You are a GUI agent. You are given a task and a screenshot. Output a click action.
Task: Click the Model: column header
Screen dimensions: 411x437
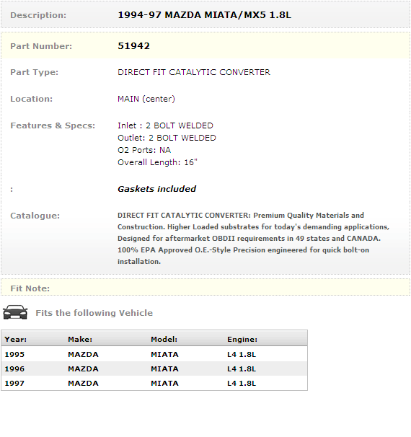coord(164,340)
